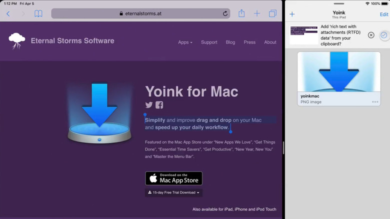Click the yoinkmac file name
Screen dimensions: 390x219
pos(309,96)
